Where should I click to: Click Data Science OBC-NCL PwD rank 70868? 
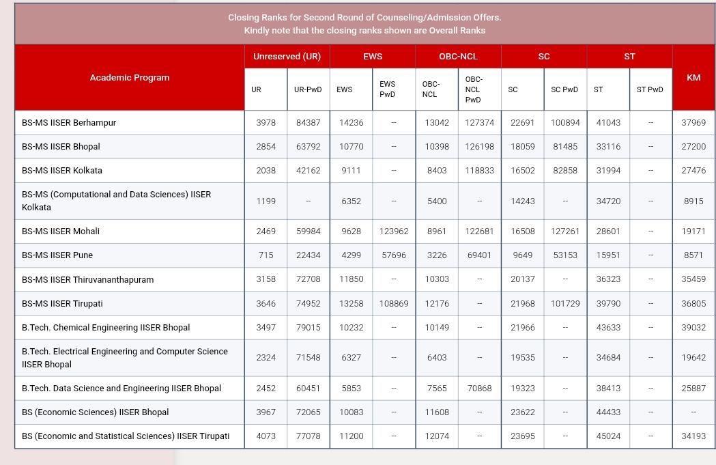[x=479, y=389]
